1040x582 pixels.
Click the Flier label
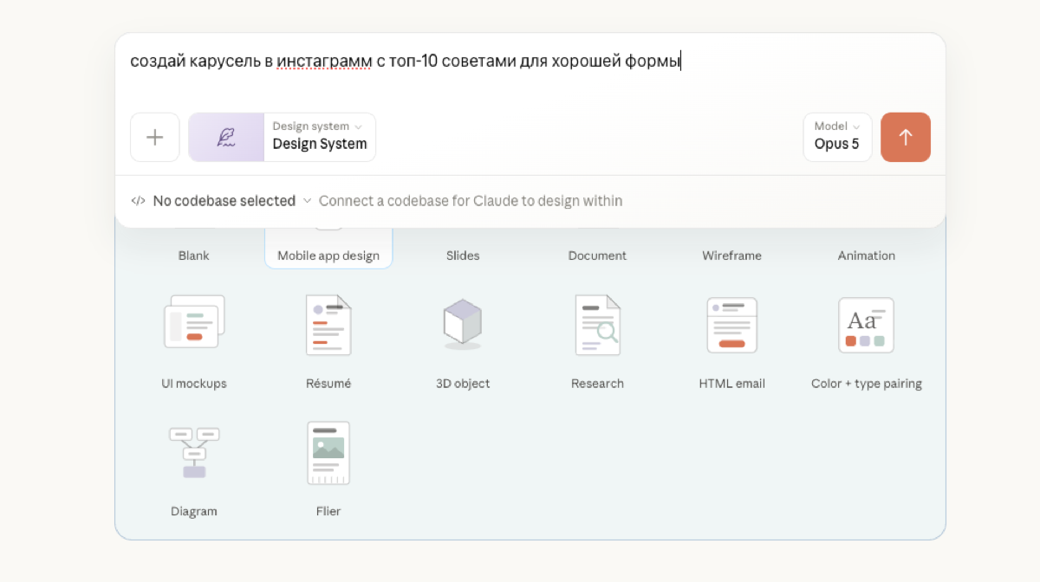[x=328, y=512]
